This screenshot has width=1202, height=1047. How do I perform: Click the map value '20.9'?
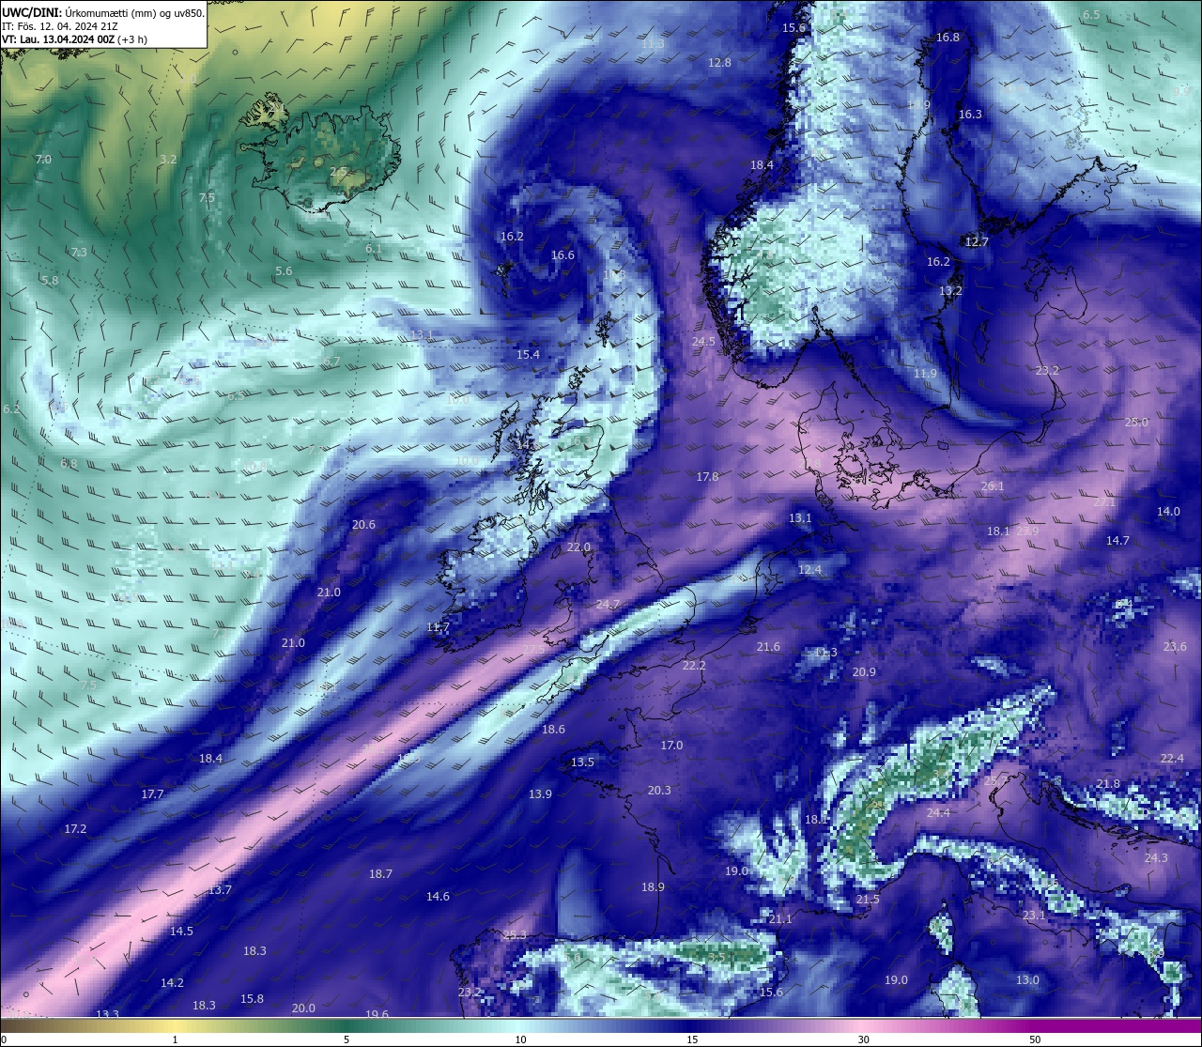tap(864, 672)
